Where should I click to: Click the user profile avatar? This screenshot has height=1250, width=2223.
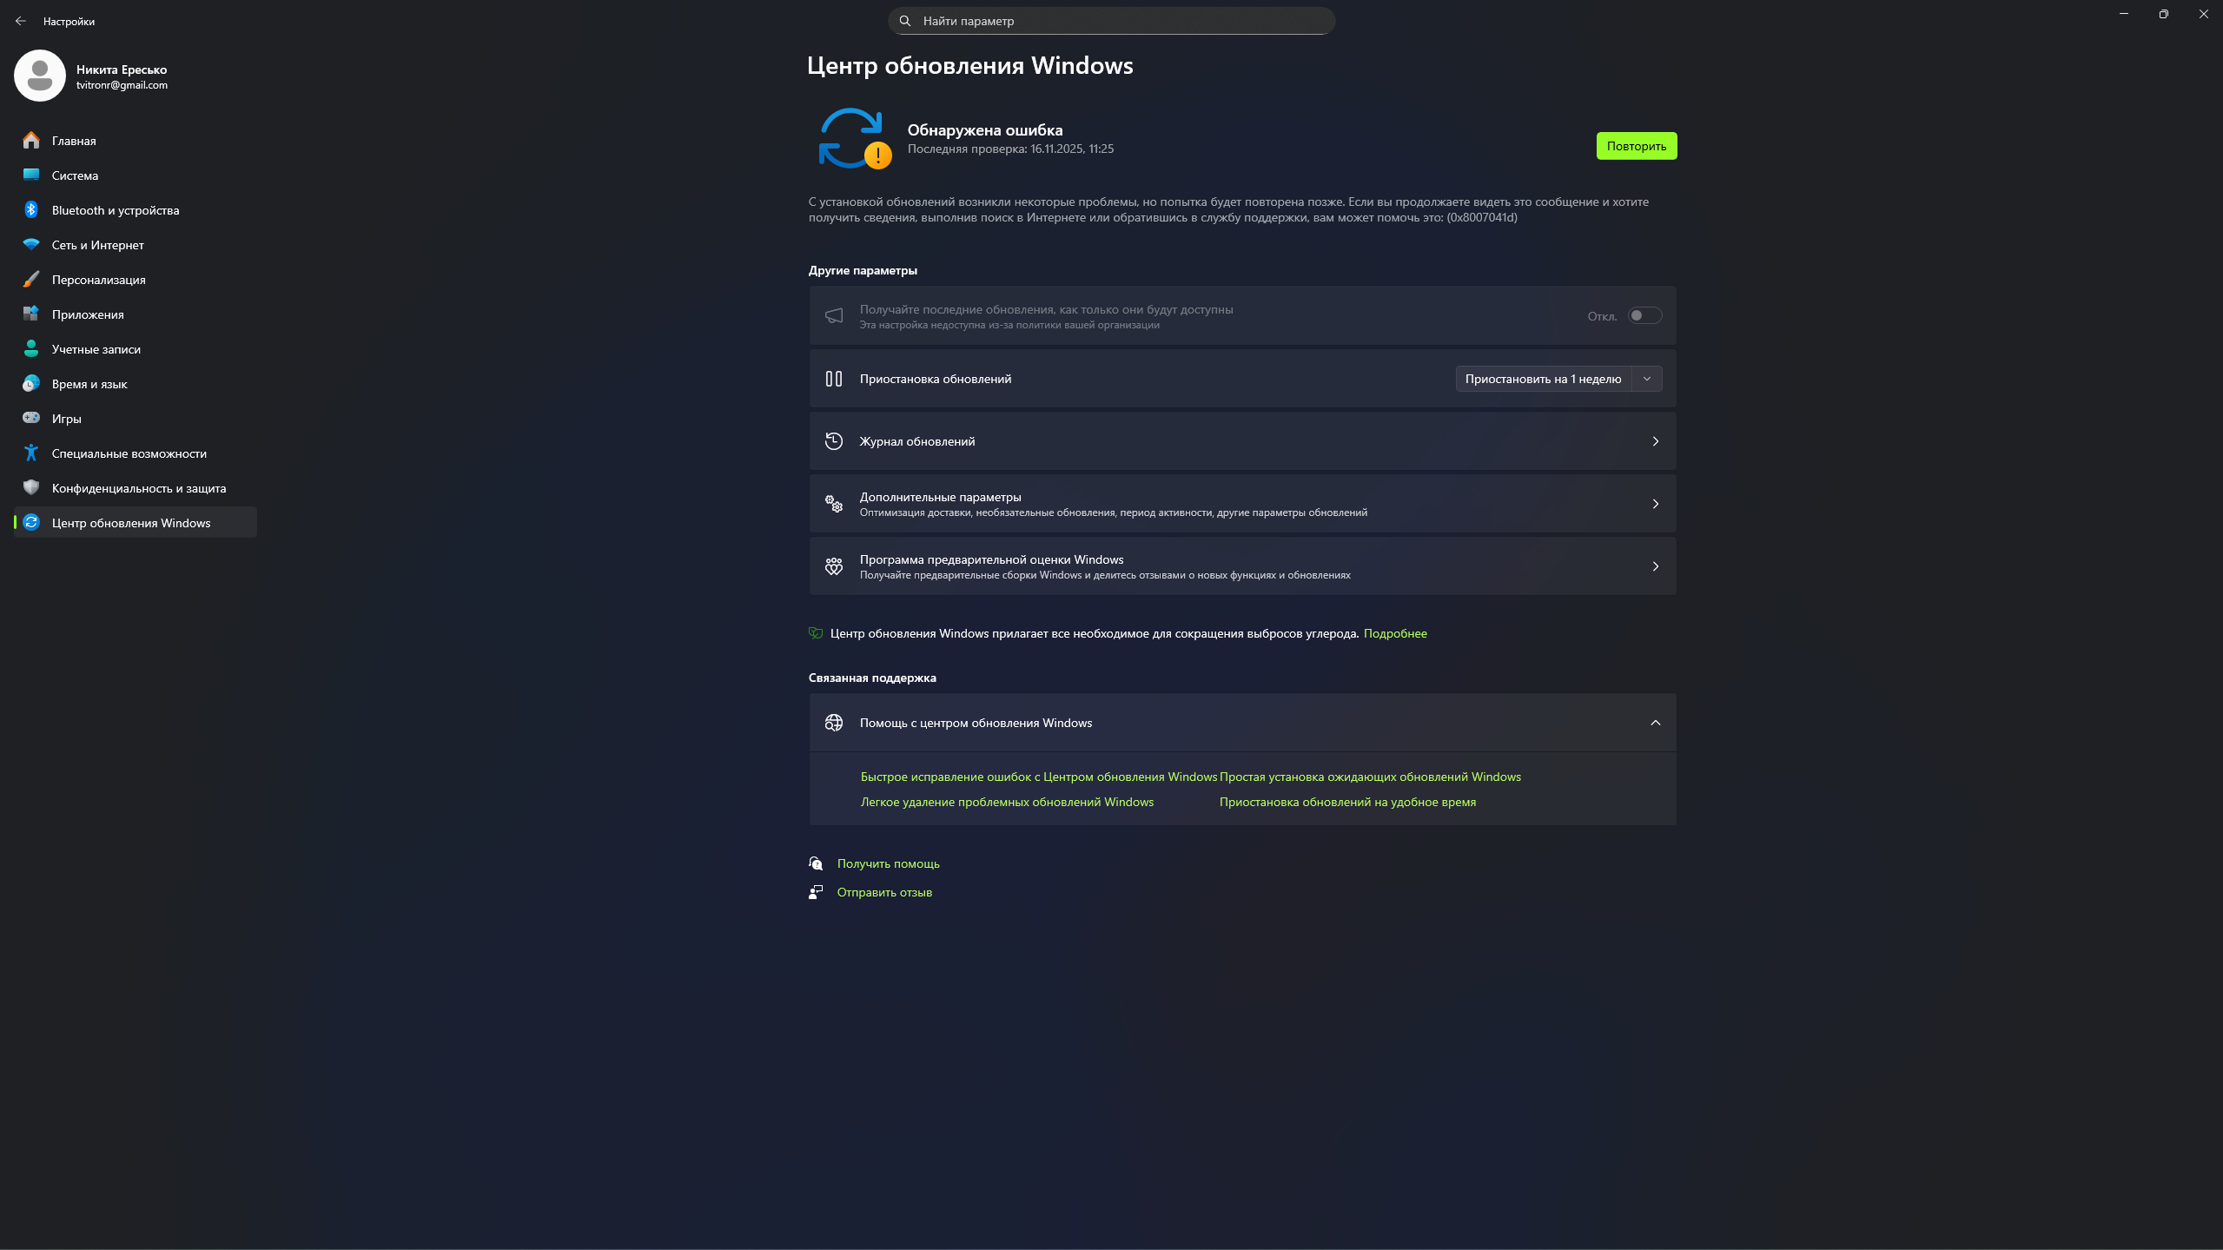point(40,76)
